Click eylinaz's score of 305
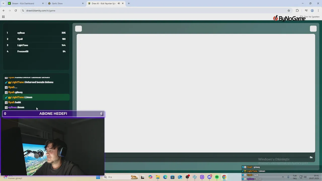The width and height of the screenshot is (322, 181). point(63,33)
